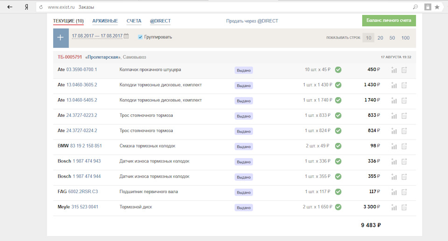This screenshot has height=241, width=448.
Task: Open note icon for Ate 13.0460-5405.2 row
Action: coord(404,100)
